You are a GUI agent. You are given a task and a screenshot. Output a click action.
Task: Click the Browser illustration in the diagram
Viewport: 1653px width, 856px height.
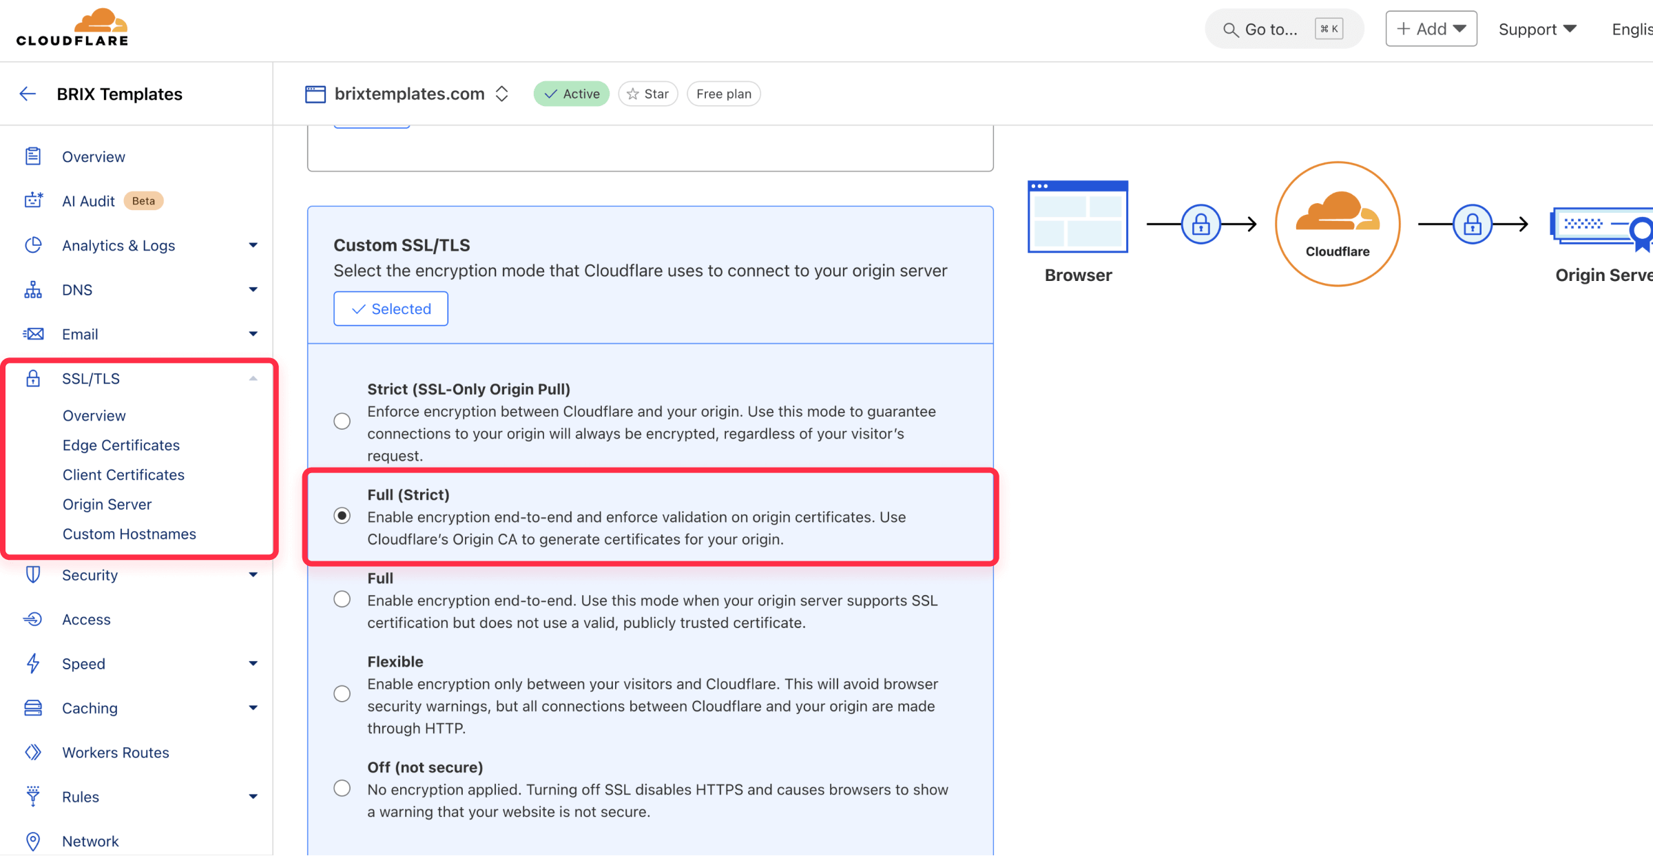(1078, 216)
